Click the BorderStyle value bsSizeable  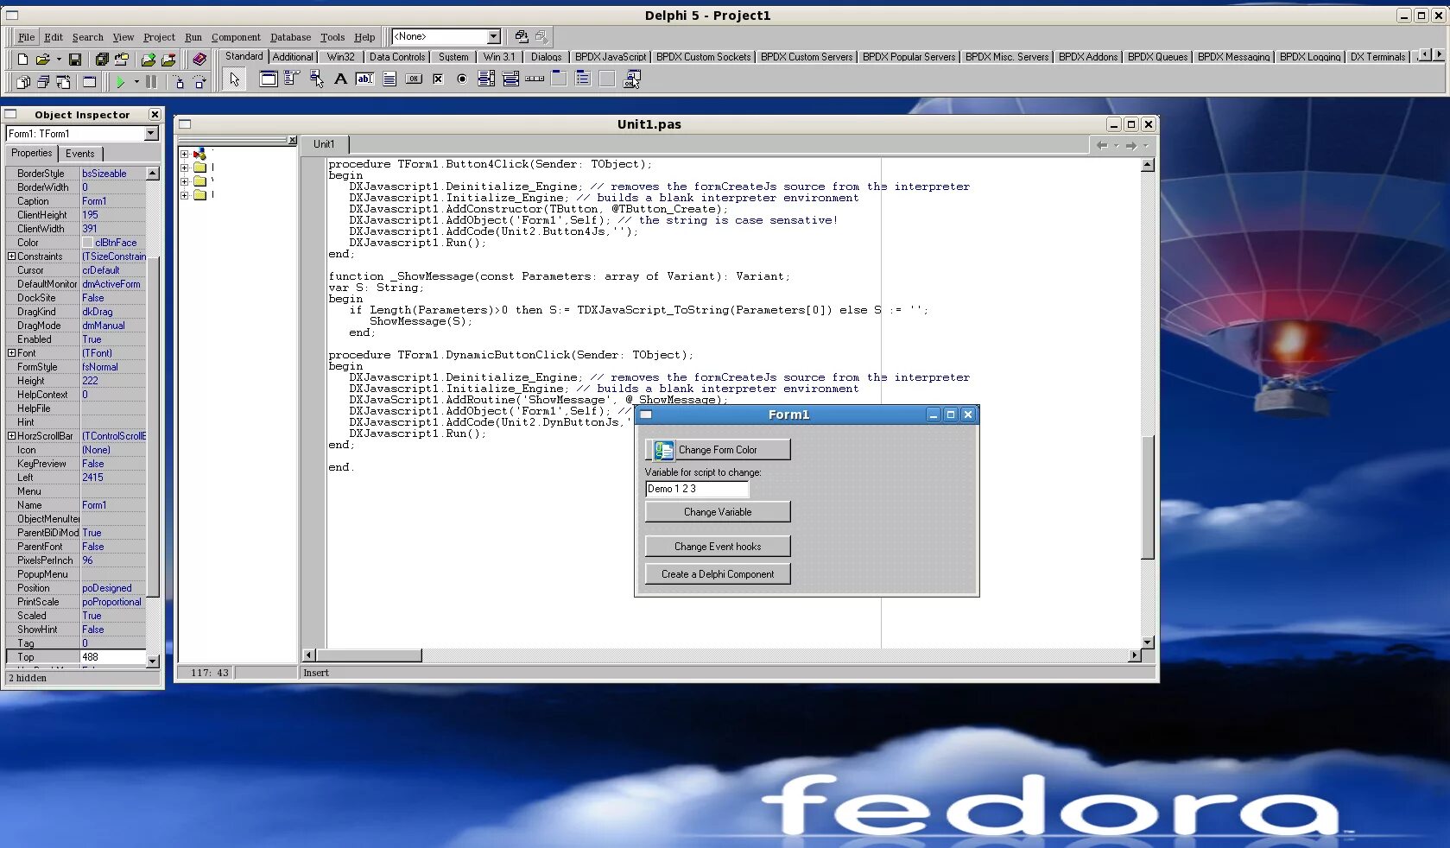[x=113, y=174]
